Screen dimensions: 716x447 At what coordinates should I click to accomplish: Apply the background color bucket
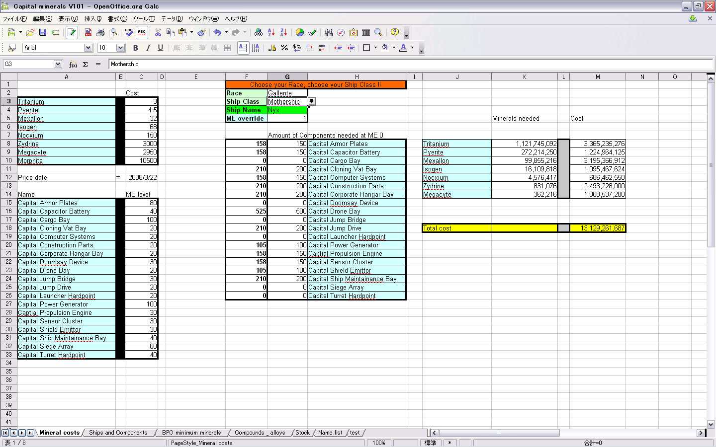tap(385, 48)
